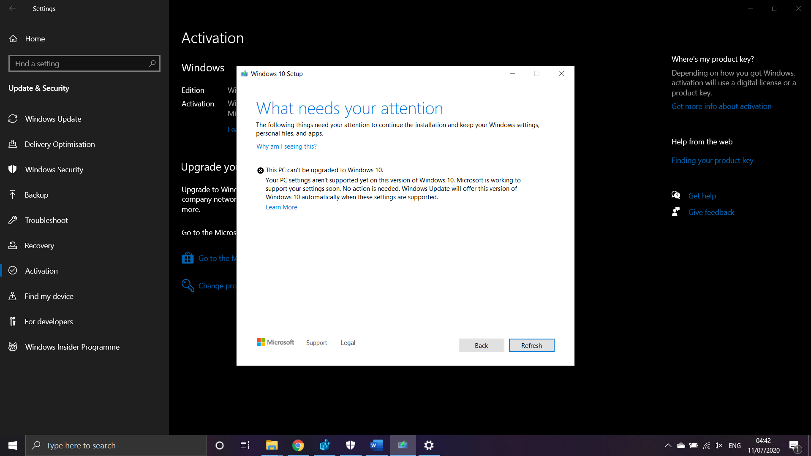Click 'Get more info about activation' link
Image resolution: width=811 pixels, height=456 pixels.
(721, 106)
